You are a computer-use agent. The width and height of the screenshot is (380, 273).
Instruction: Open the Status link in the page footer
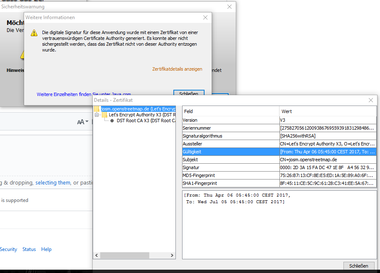pos(29,249)
